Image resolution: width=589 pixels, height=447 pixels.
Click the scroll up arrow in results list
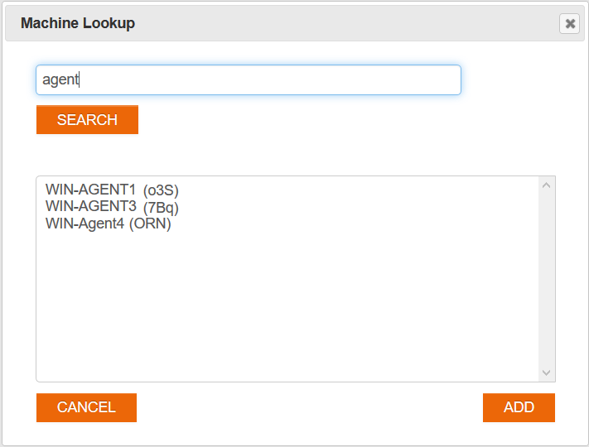point(546,185)
